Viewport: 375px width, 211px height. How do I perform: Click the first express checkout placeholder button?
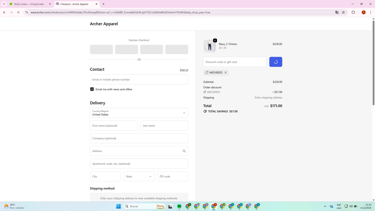point(101,49)
